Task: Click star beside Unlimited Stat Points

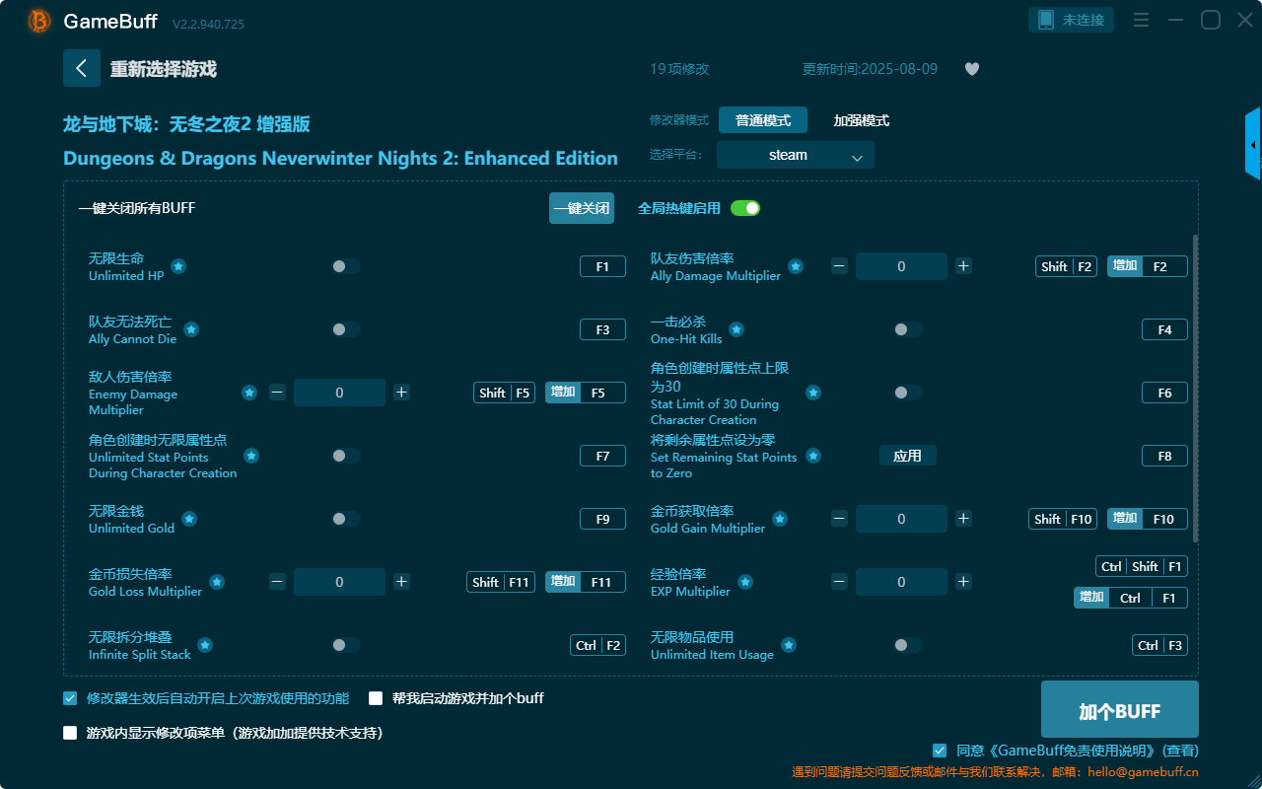Action: 251,456
